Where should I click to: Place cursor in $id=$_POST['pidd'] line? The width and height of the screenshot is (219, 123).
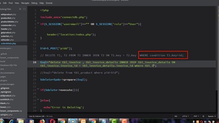(56, 49)
